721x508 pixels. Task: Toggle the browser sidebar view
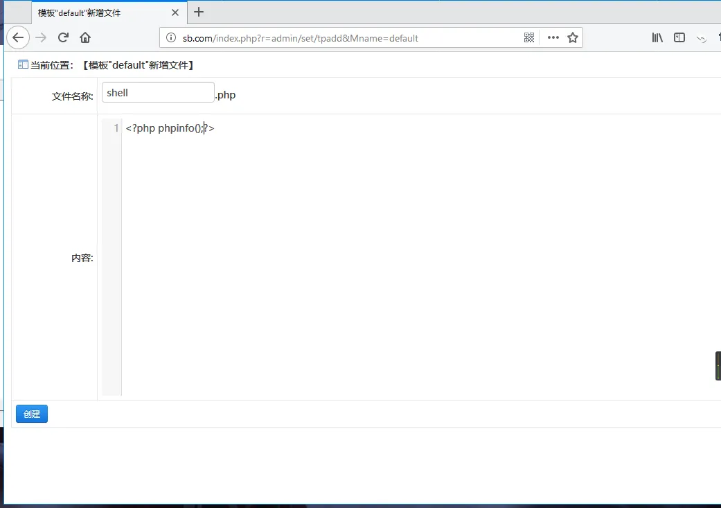[x=679, y=38]
